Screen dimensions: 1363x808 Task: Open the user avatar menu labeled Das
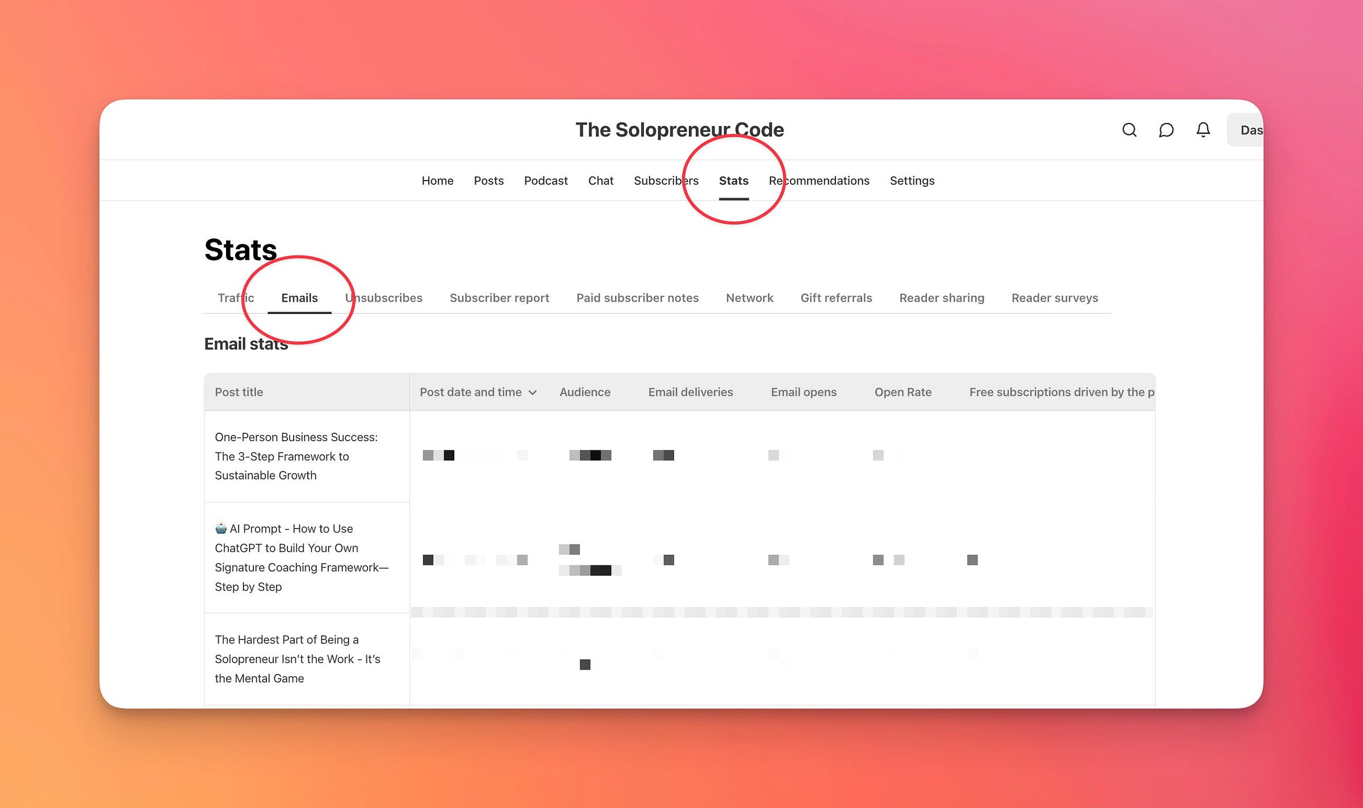(1252, 130)
